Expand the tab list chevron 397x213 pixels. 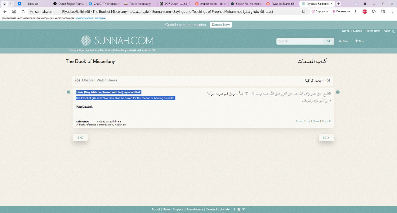click(x=11, y=4)
